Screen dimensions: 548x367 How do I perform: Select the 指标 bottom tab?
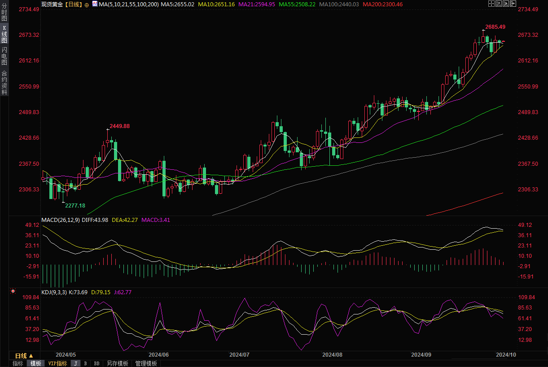[x=18, y=363]
